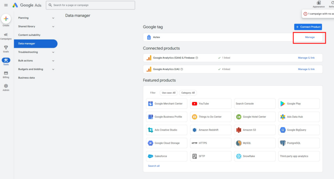The height and width of the screenshot is (179, 334).
Task: Select the Google Business Profile card
Action: 167,117
